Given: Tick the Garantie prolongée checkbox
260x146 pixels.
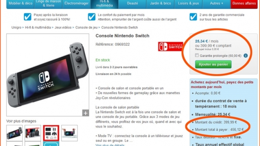Looking at the screenshot, I should [x=197, y=55].
